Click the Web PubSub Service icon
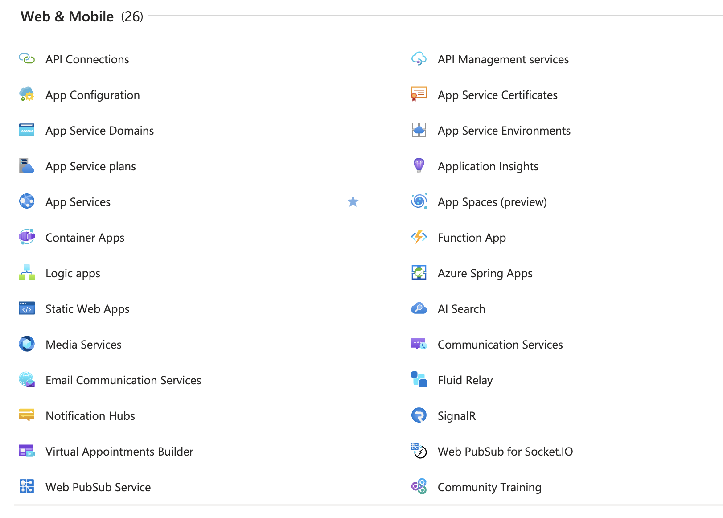This screenshot has height=518, width=723. click(27, 487)
